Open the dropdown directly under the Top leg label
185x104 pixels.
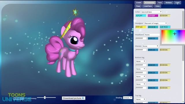tap(141, 99)
